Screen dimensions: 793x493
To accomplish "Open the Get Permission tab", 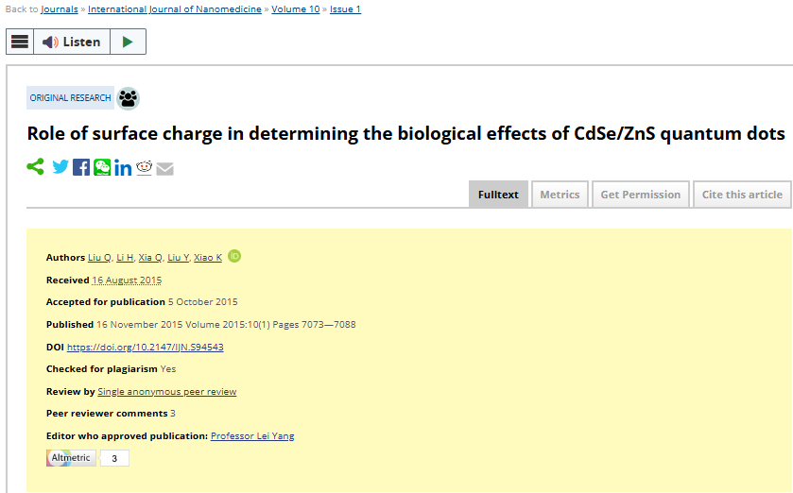I will click(640, 195).
